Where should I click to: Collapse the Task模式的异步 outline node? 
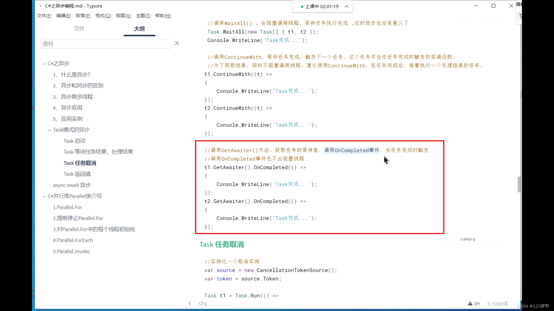50,130
